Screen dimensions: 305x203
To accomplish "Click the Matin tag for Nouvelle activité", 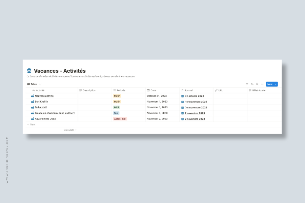I will pyautogui.click(x=117, y=96).
